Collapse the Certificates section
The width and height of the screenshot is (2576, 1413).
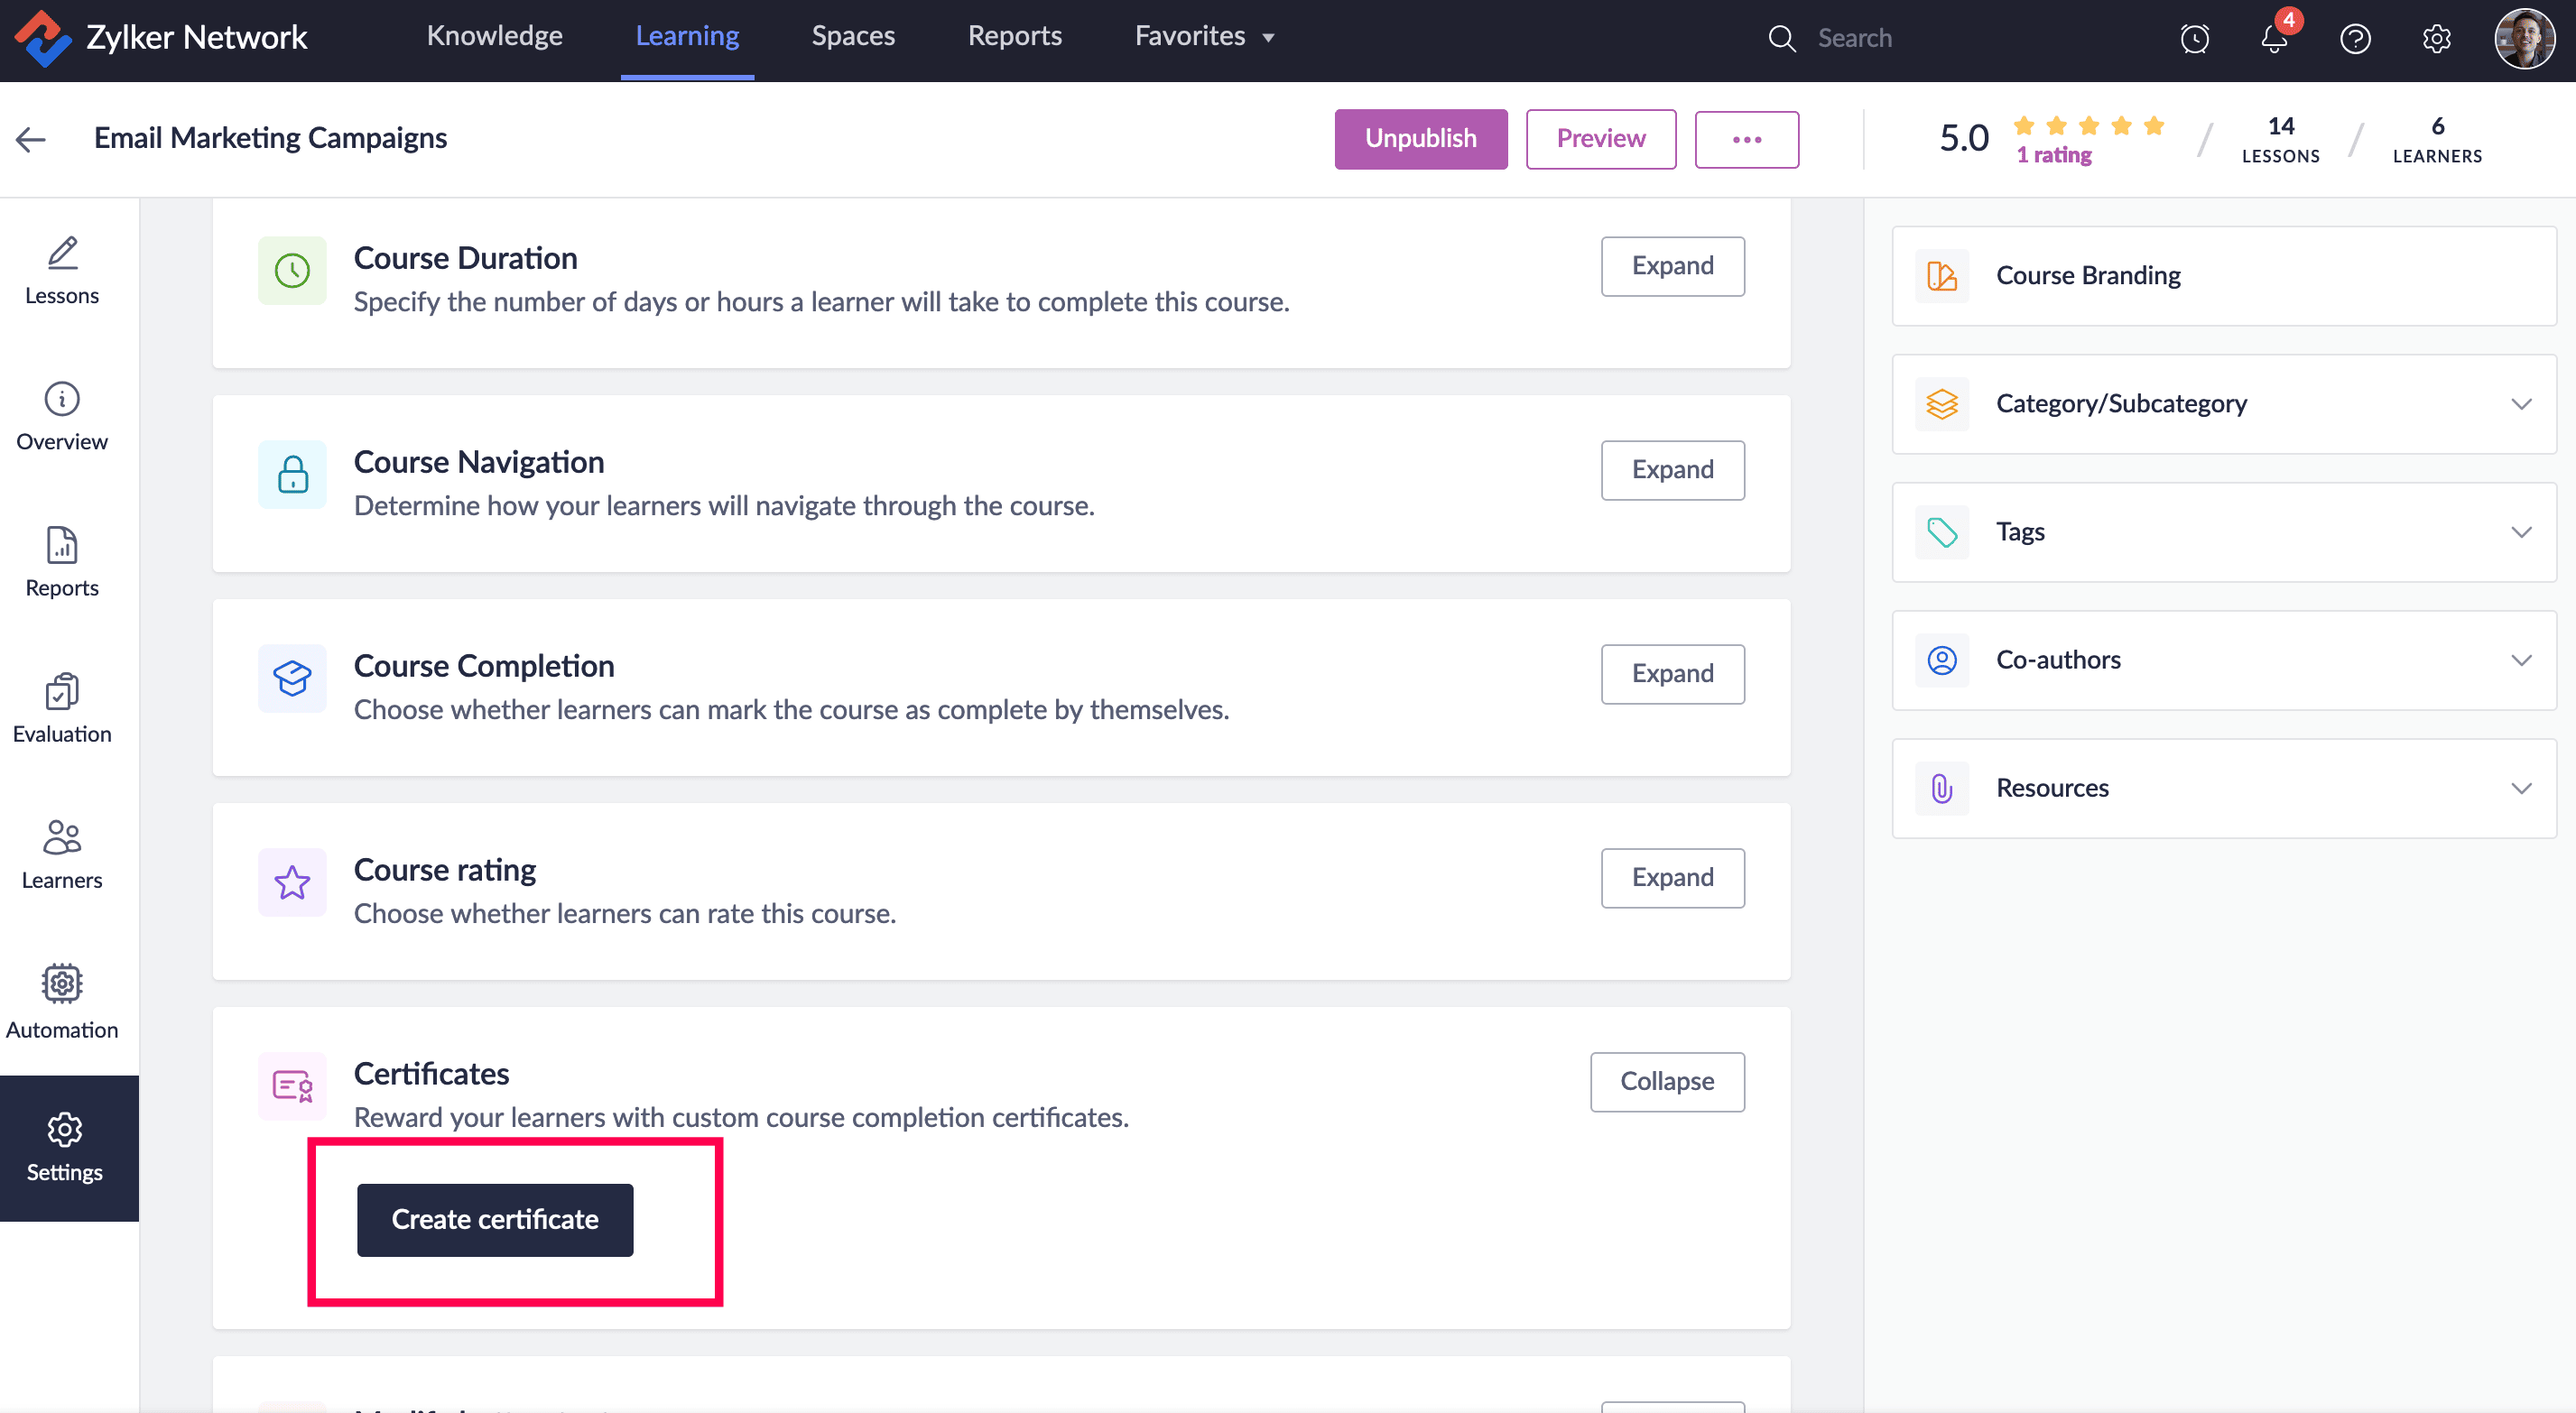tap(1666, 1082)
